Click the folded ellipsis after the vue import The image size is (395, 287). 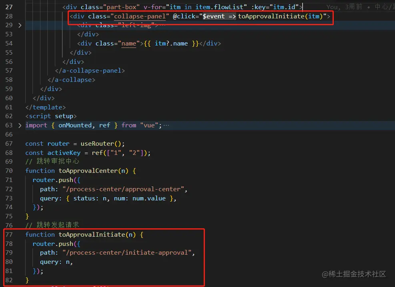pos(166,125)
